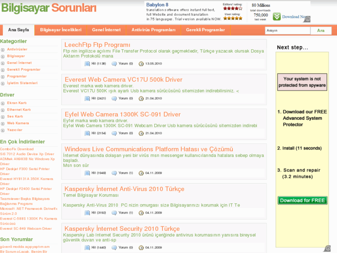Open the ComboFix Download link
The width and height of the screenshot is (337, 253).
pos(17,149)
